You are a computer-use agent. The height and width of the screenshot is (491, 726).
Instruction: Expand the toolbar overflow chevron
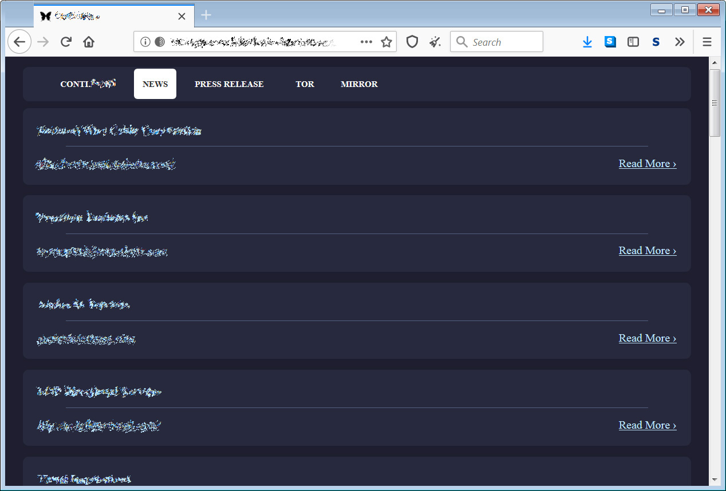(x=680, y=42)
